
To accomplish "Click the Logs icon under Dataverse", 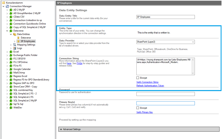I will 15,48.
